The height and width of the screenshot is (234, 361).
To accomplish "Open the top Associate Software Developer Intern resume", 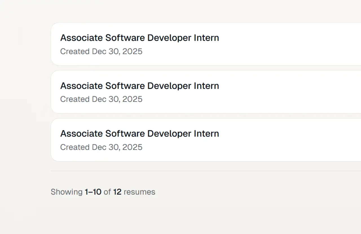I will click(139, 38).
